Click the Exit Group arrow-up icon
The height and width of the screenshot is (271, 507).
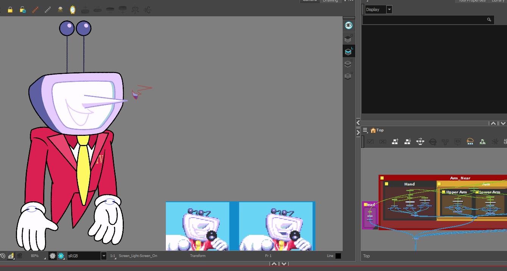coord(395,142)
